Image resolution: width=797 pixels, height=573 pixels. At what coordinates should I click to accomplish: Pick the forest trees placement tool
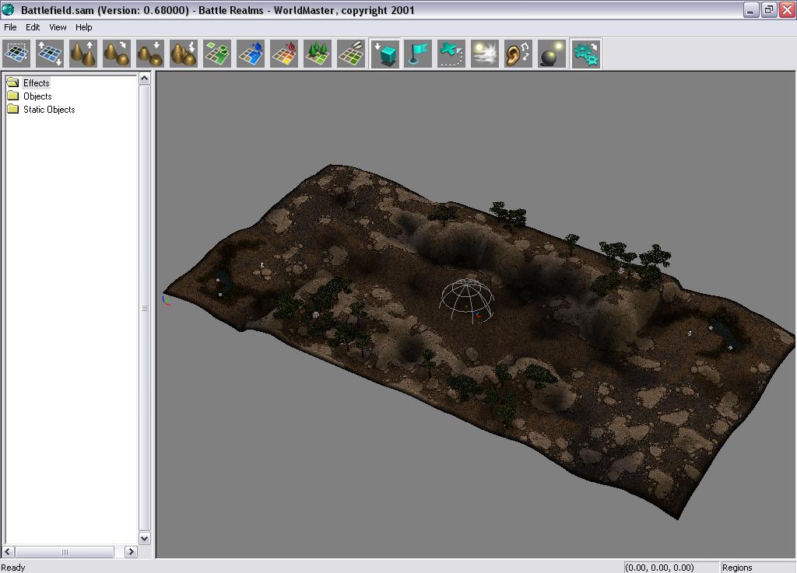(318, 54)
